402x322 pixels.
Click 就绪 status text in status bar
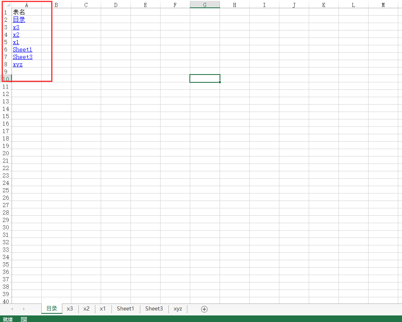[8, 319]
